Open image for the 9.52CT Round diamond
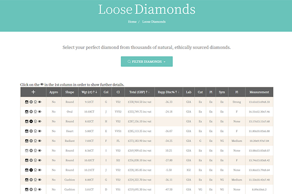Screen dimensions: 292x194 27,102
